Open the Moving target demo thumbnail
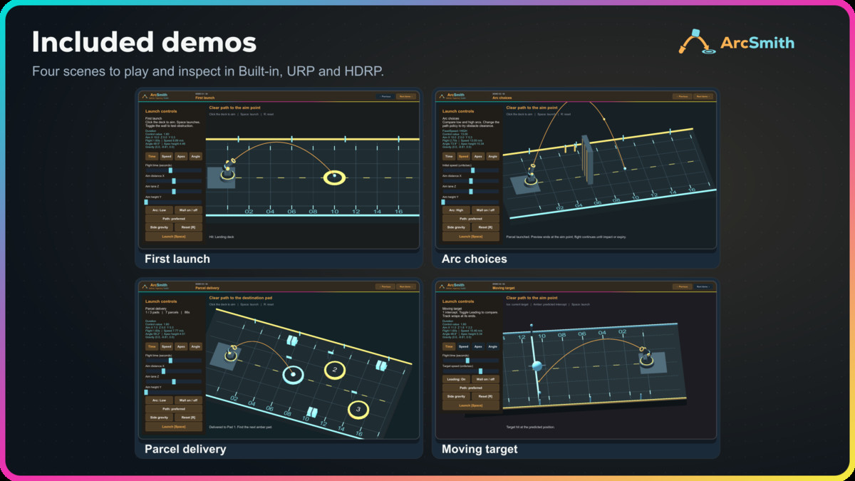Screen dimensions: 855x481 576,358
